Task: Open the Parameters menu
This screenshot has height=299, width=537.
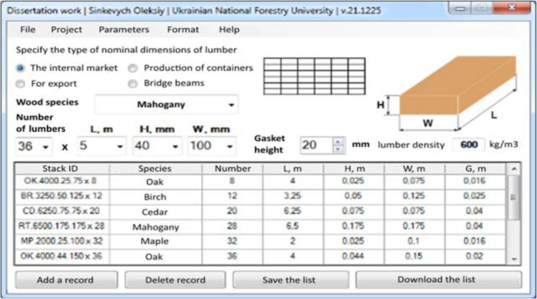Action: click(124, 29)
